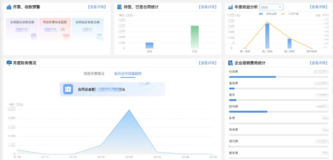The height and width of the screenshot is (160, 333).
Task: Open 查看详情 for 开票、收款预警
Action: click(97, 7)
